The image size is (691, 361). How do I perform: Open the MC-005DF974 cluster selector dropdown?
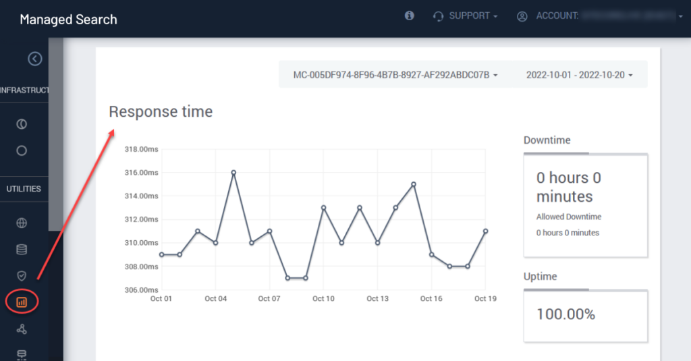(395, 75)
